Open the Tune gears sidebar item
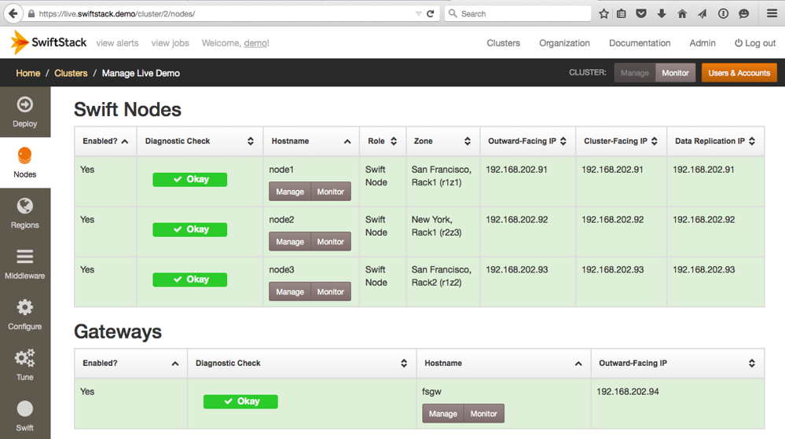The image size is (785, 439). pos(25,365)
